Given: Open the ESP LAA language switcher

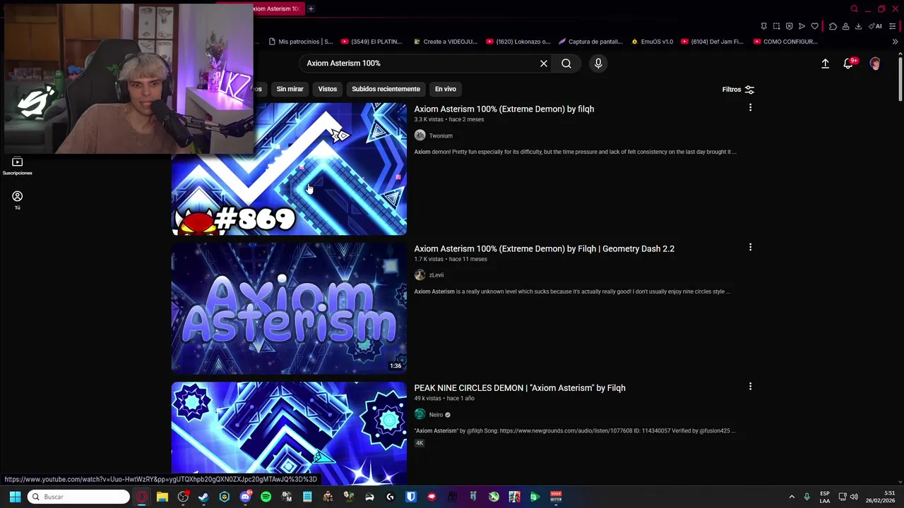Looking at the screenshot, I should coord(825,497).
